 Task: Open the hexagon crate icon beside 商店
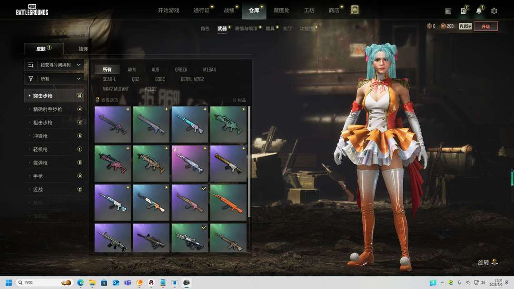[355, 10]
